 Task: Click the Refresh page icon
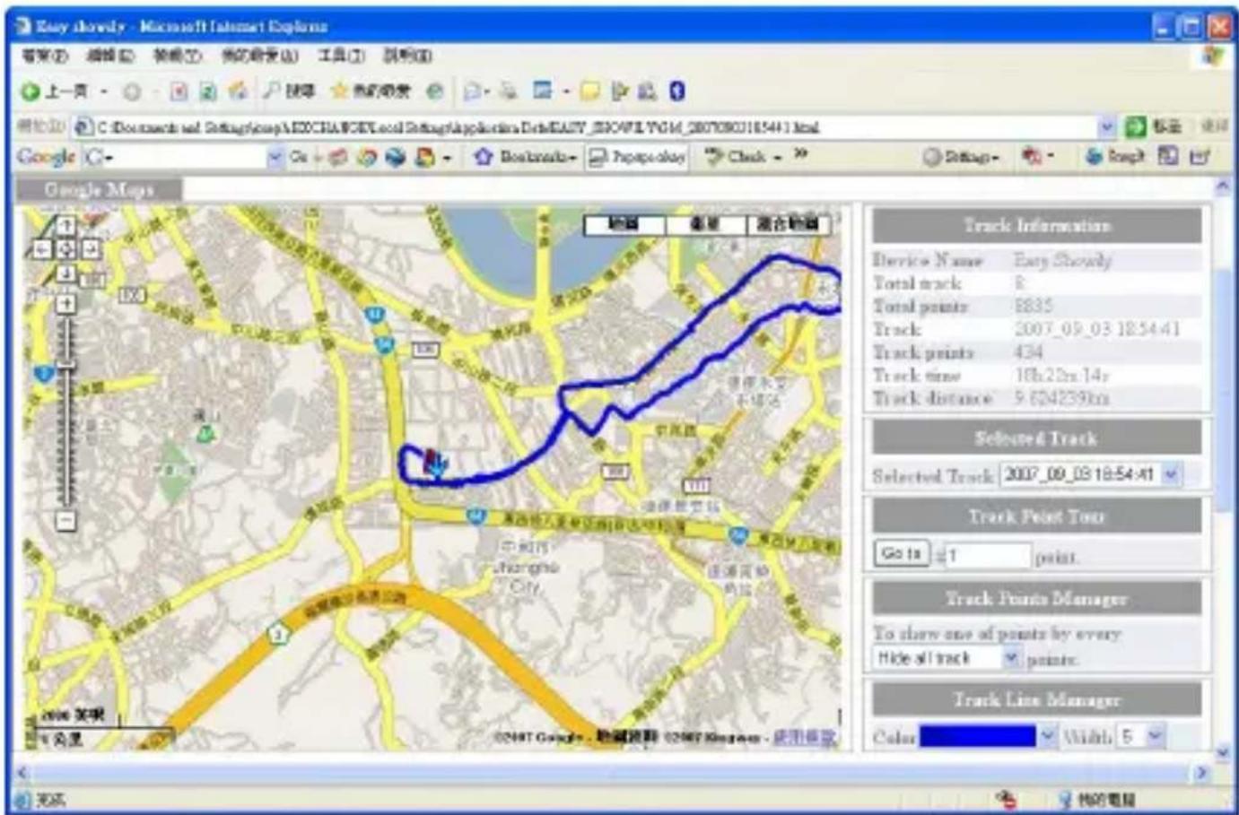pyautogui.click(x=207, y=91)
